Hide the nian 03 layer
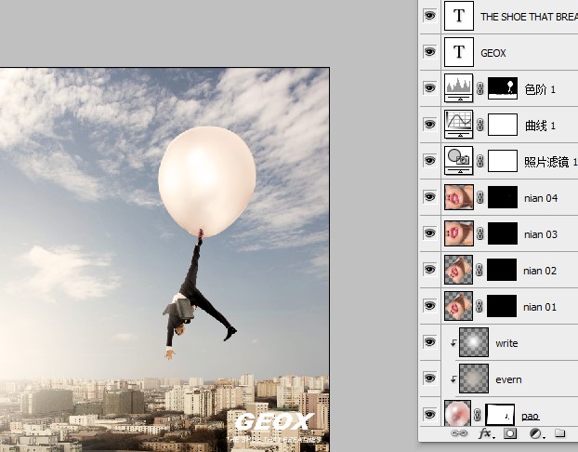Viewport: 578px width, 452px height. point(430,233)
